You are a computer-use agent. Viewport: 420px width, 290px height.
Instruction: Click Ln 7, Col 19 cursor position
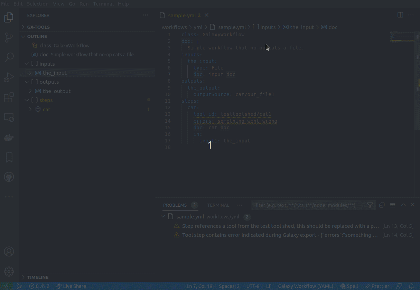point(199,286)
